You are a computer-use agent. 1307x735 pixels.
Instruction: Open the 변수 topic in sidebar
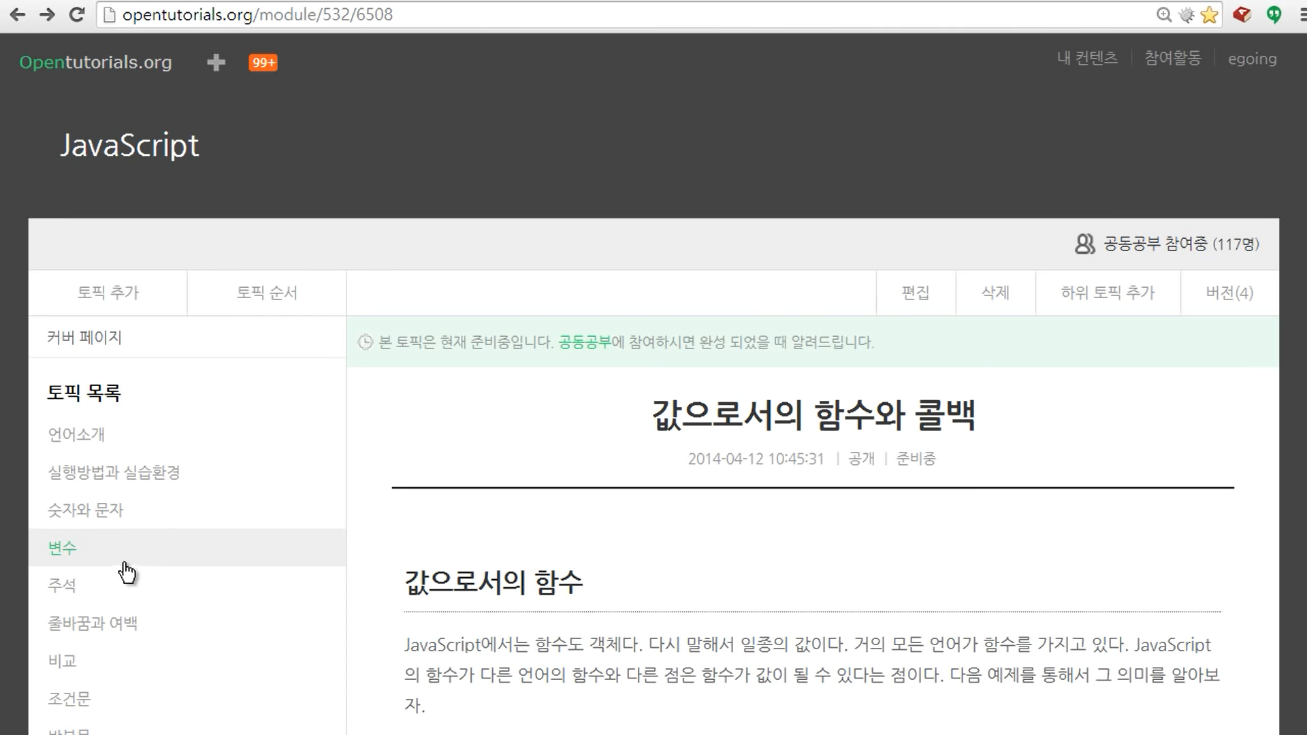(x=63, y=548)
